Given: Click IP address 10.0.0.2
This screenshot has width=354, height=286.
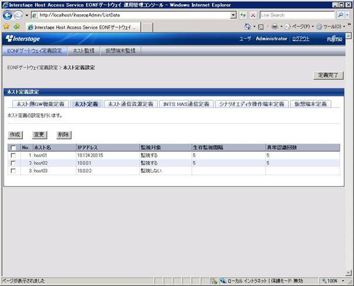Looking at the screenshot, I should click(x=84, y=171).
